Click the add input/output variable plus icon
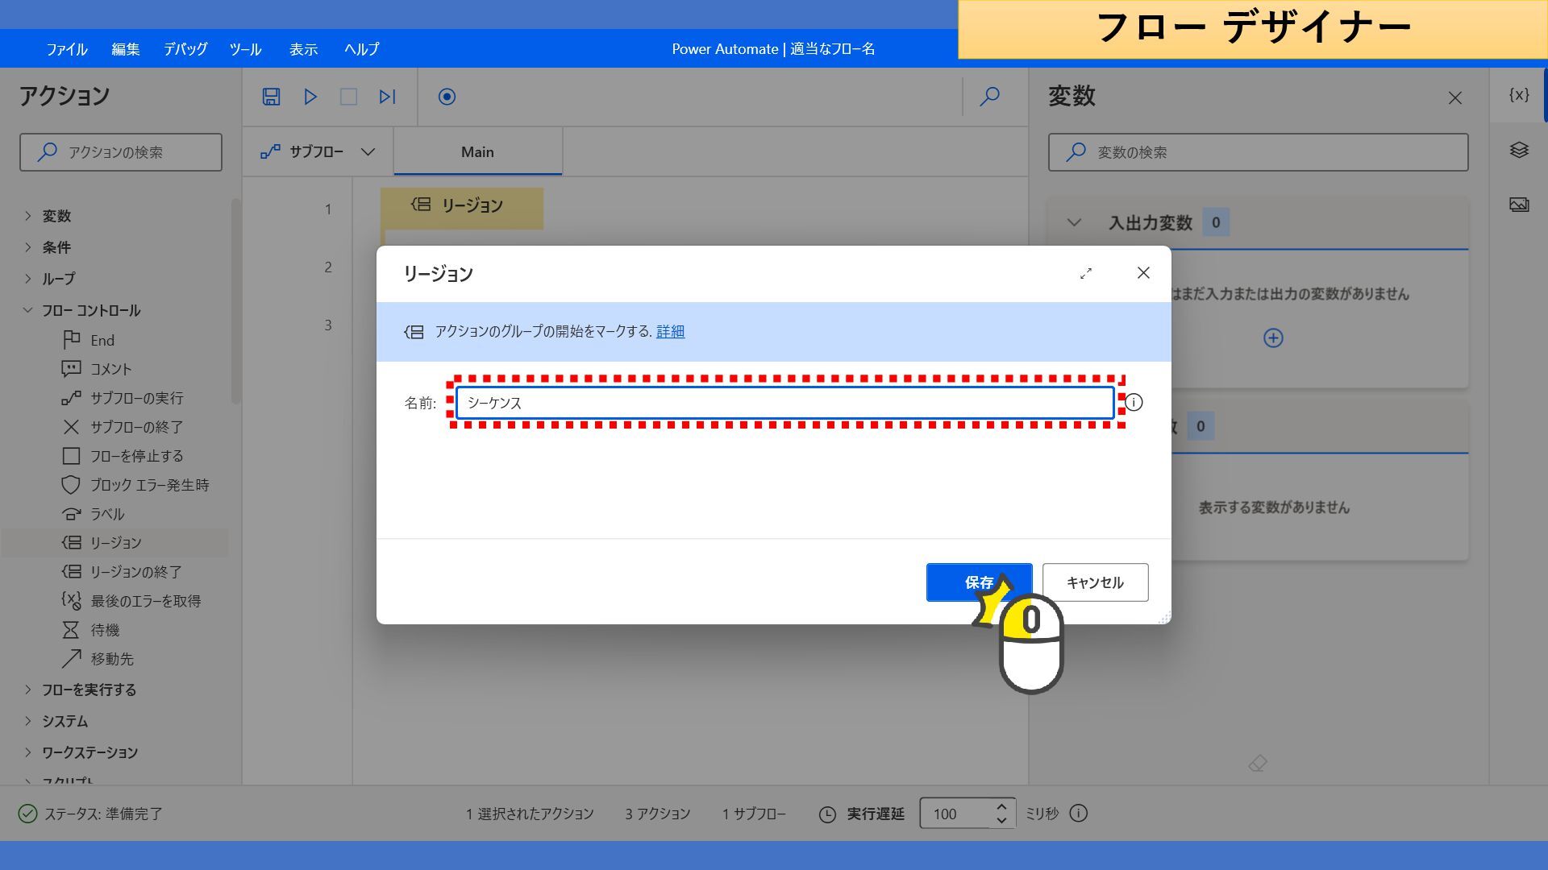Image resolution: width=1548 pixels, height=870 pixels. 1273,338
